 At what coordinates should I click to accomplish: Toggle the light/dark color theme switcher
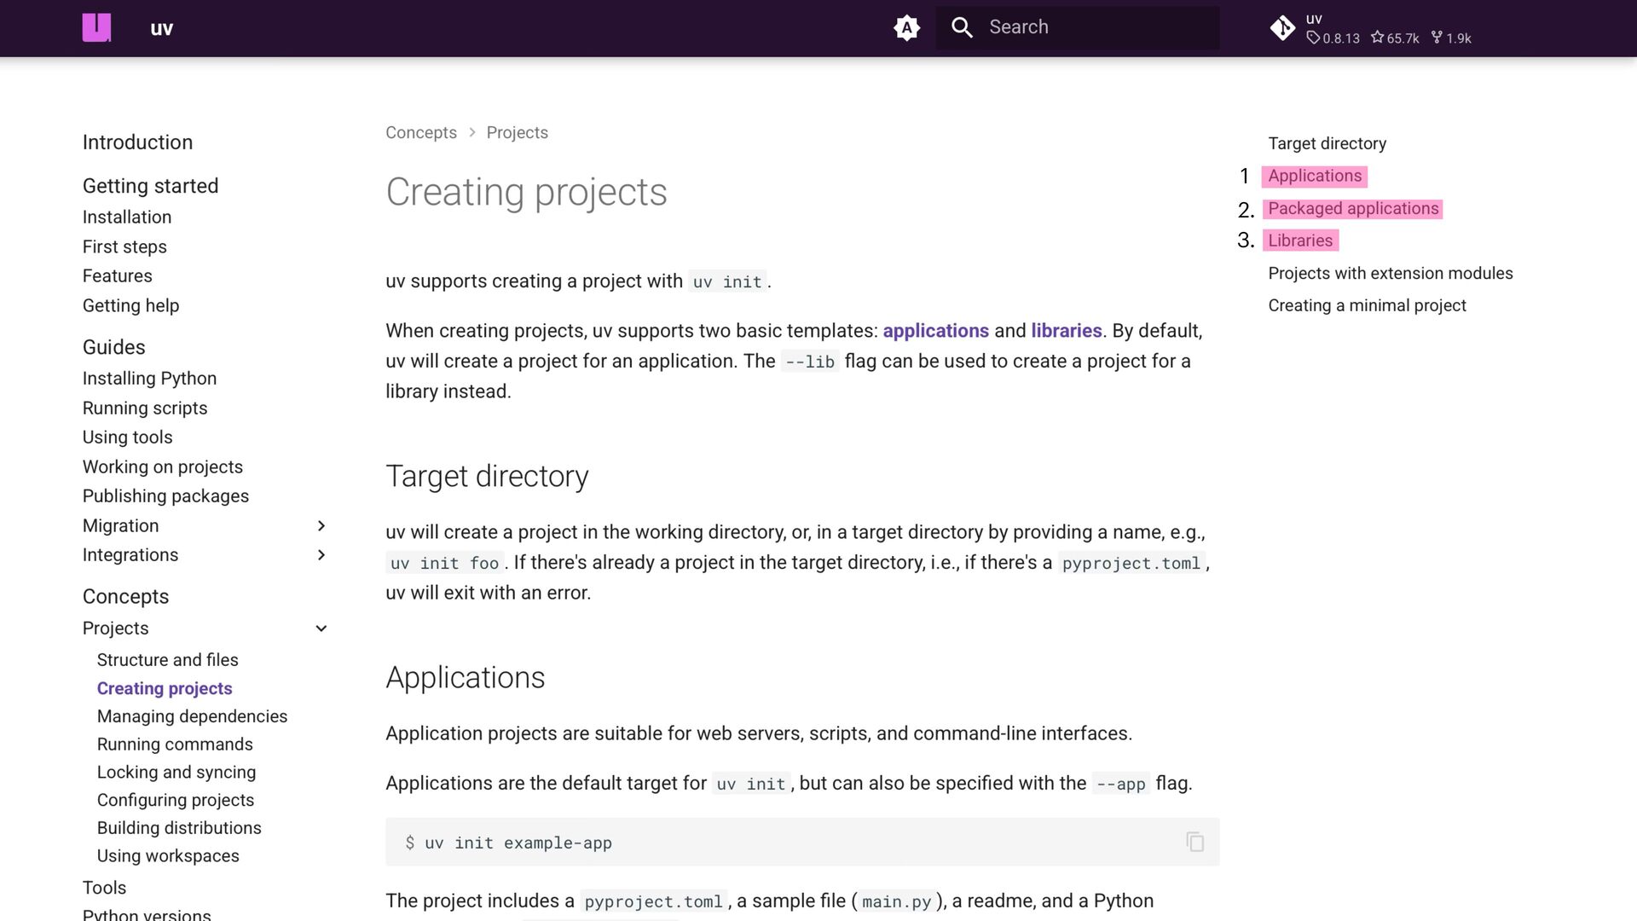[x=906, y=27]
